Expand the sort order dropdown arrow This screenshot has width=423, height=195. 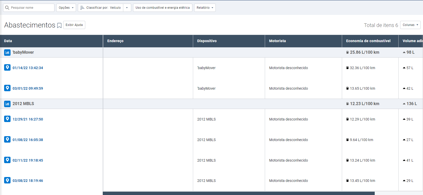pos(127,8)
